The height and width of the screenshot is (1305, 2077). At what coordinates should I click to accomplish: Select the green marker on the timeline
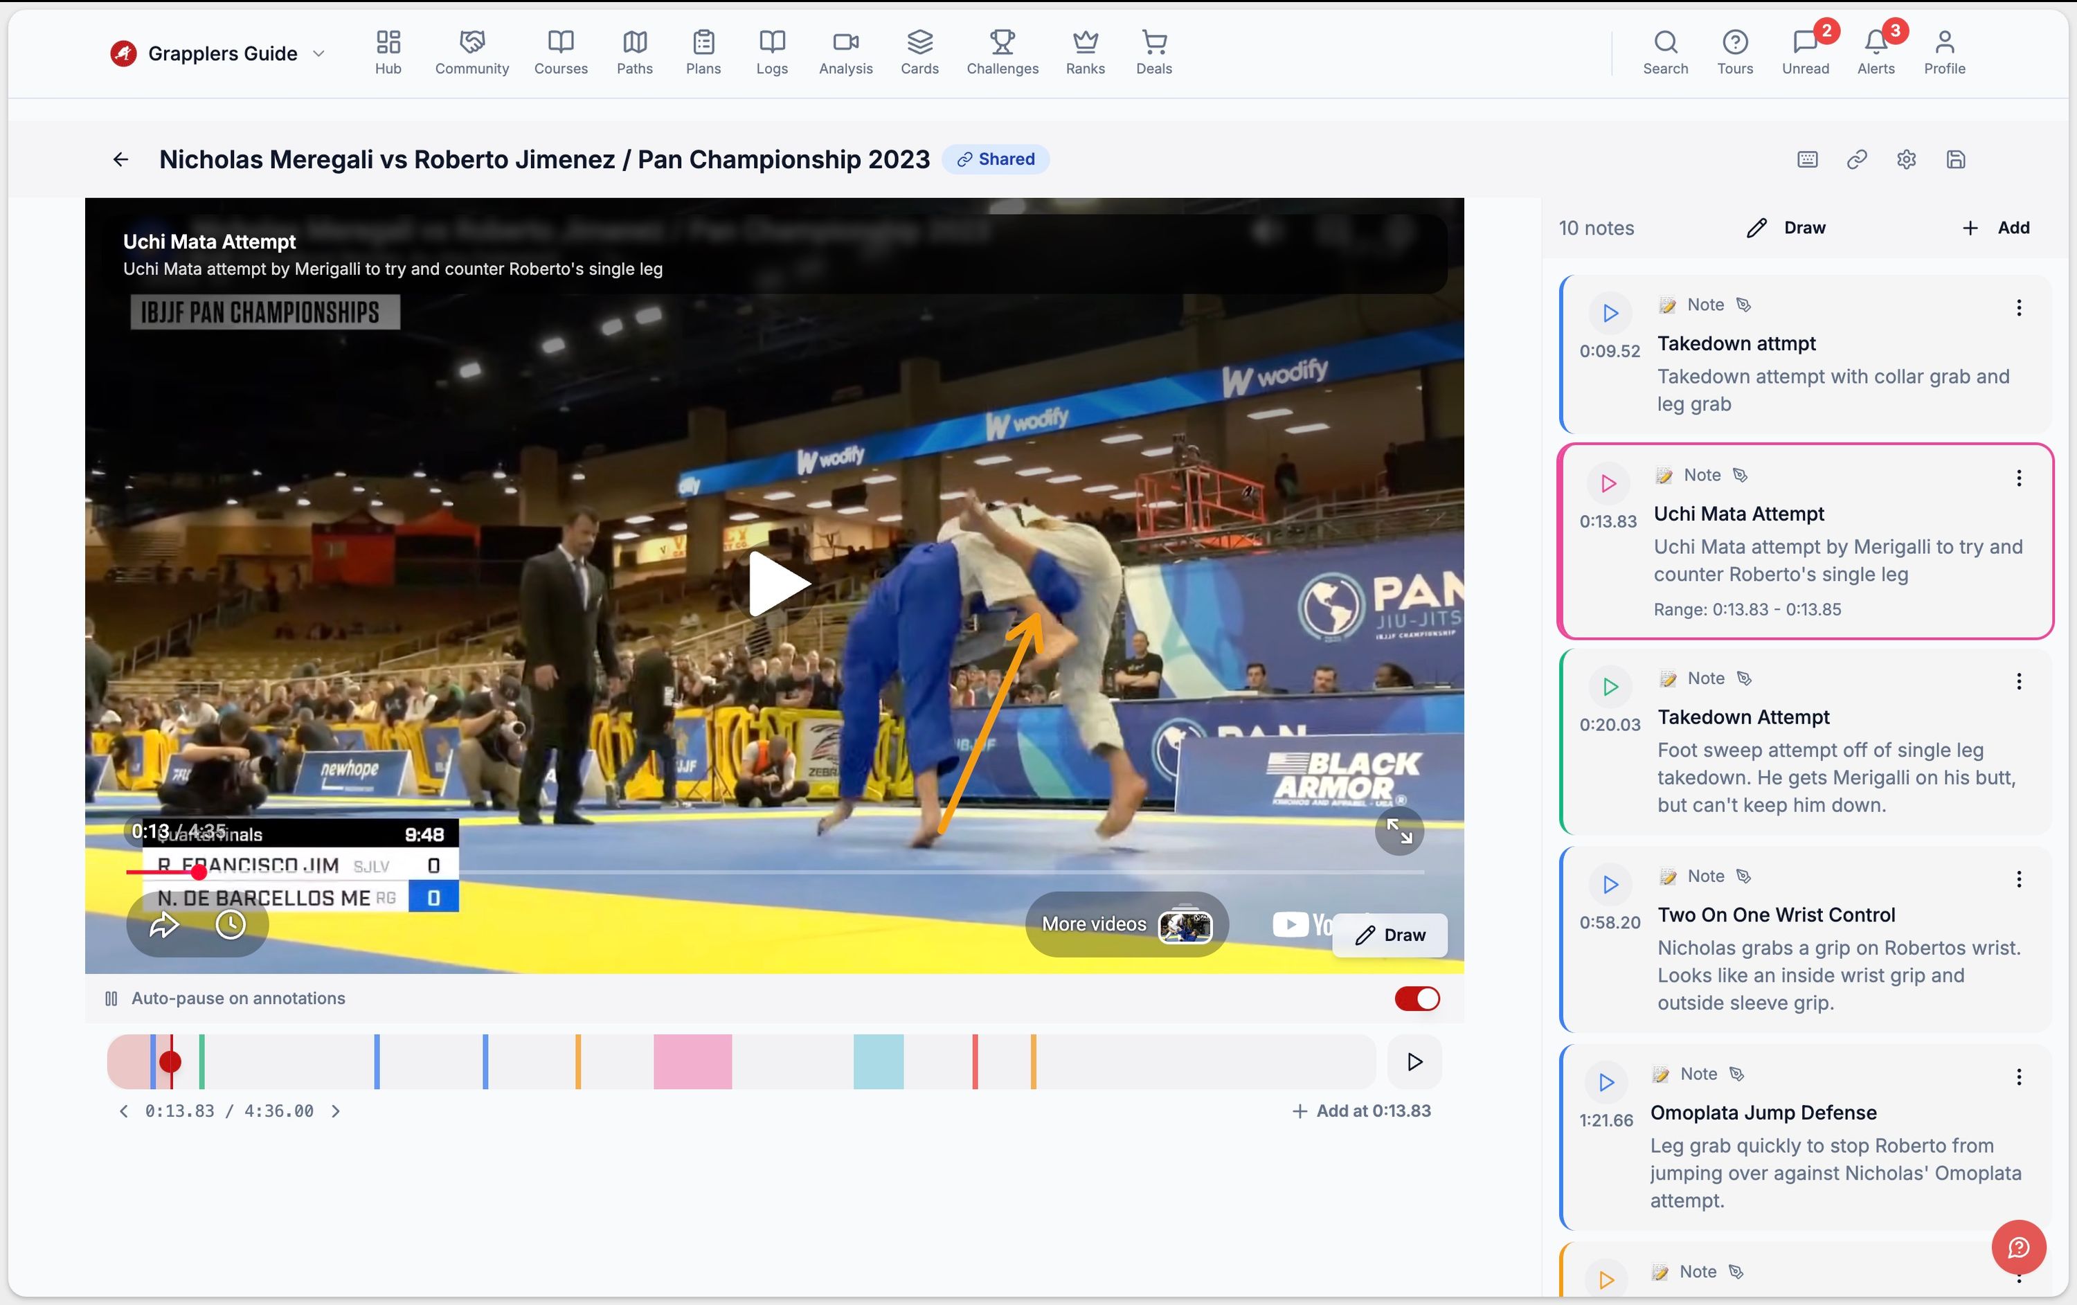click(202, 1062)
